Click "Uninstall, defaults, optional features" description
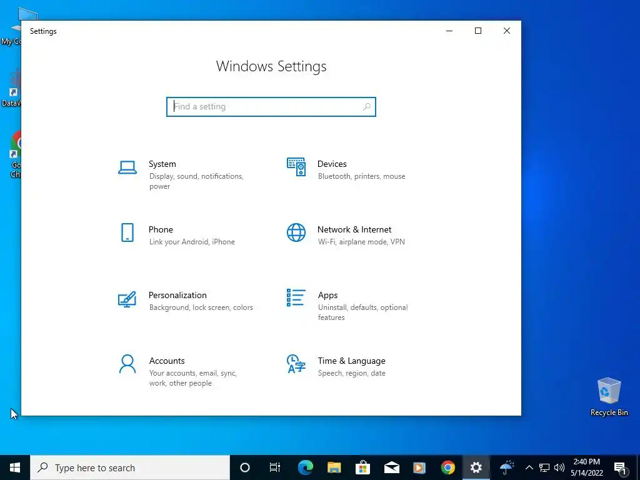The height and width of the screenshot is (480, 640). pyautogui.click(x=363, y=312)
